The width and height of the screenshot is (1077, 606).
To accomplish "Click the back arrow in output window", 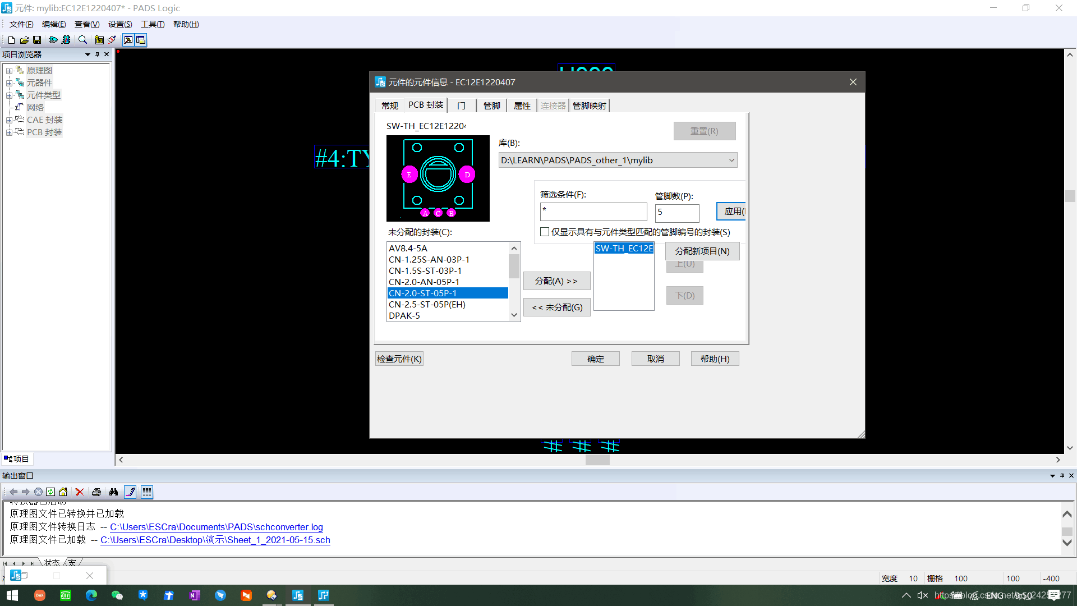I will click(x=13, y=492).
